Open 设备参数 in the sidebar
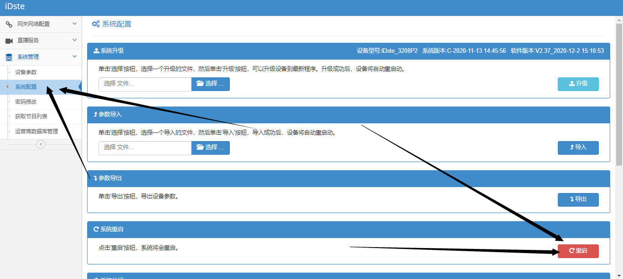The image size is (623, 279). point(26,72)
